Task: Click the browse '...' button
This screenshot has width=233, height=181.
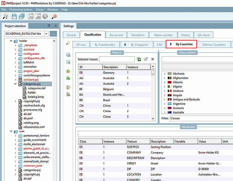Action: (x=53, y=34)
